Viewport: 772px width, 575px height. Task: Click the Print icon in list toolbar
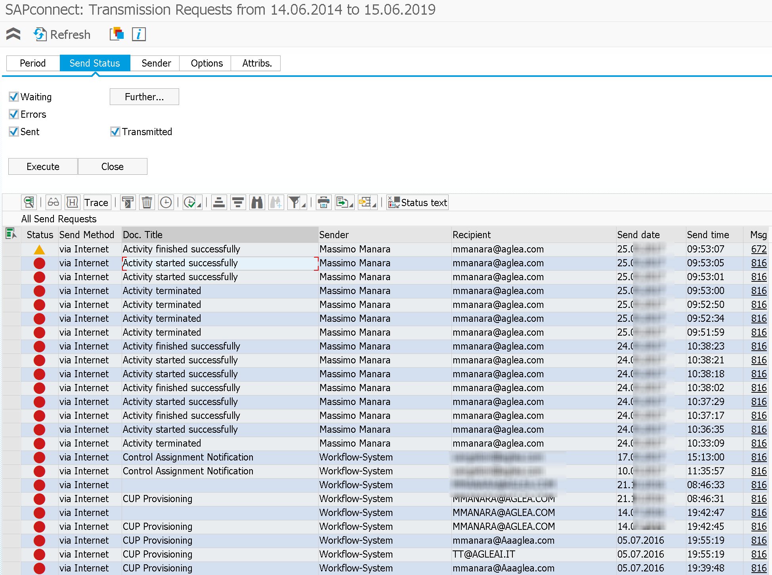323,202
